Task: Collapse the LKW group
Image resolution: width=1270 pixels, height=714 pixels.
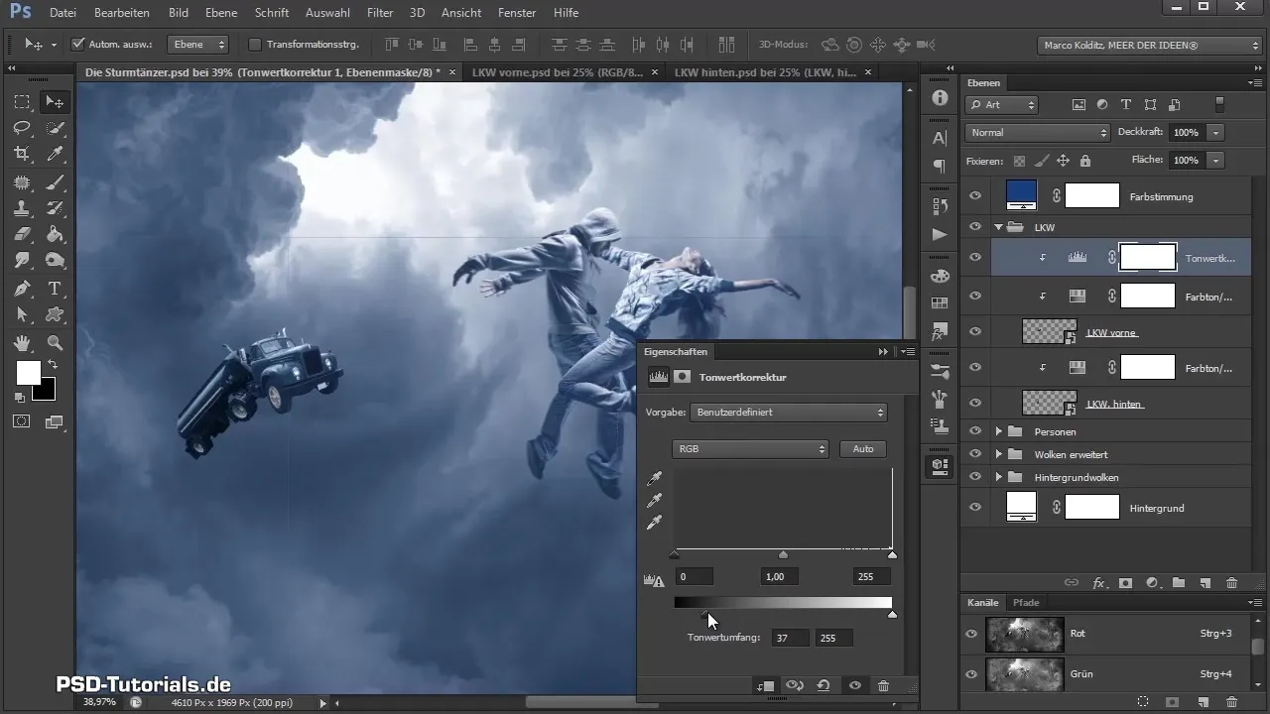Action: coord(999,227)
